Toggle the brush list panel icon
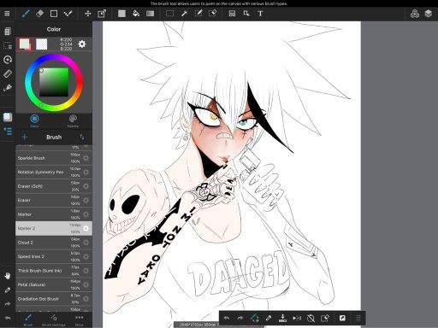This screenshot has width=438, height=328. 8,132
